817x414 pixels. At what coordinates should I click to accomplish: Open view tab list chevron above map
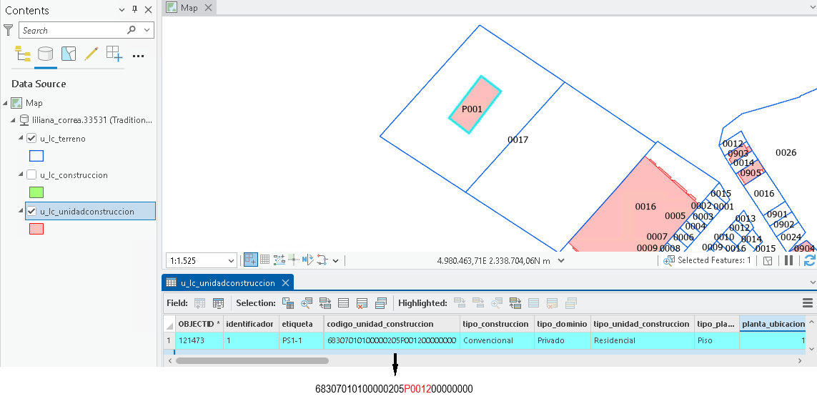[812, 7]
